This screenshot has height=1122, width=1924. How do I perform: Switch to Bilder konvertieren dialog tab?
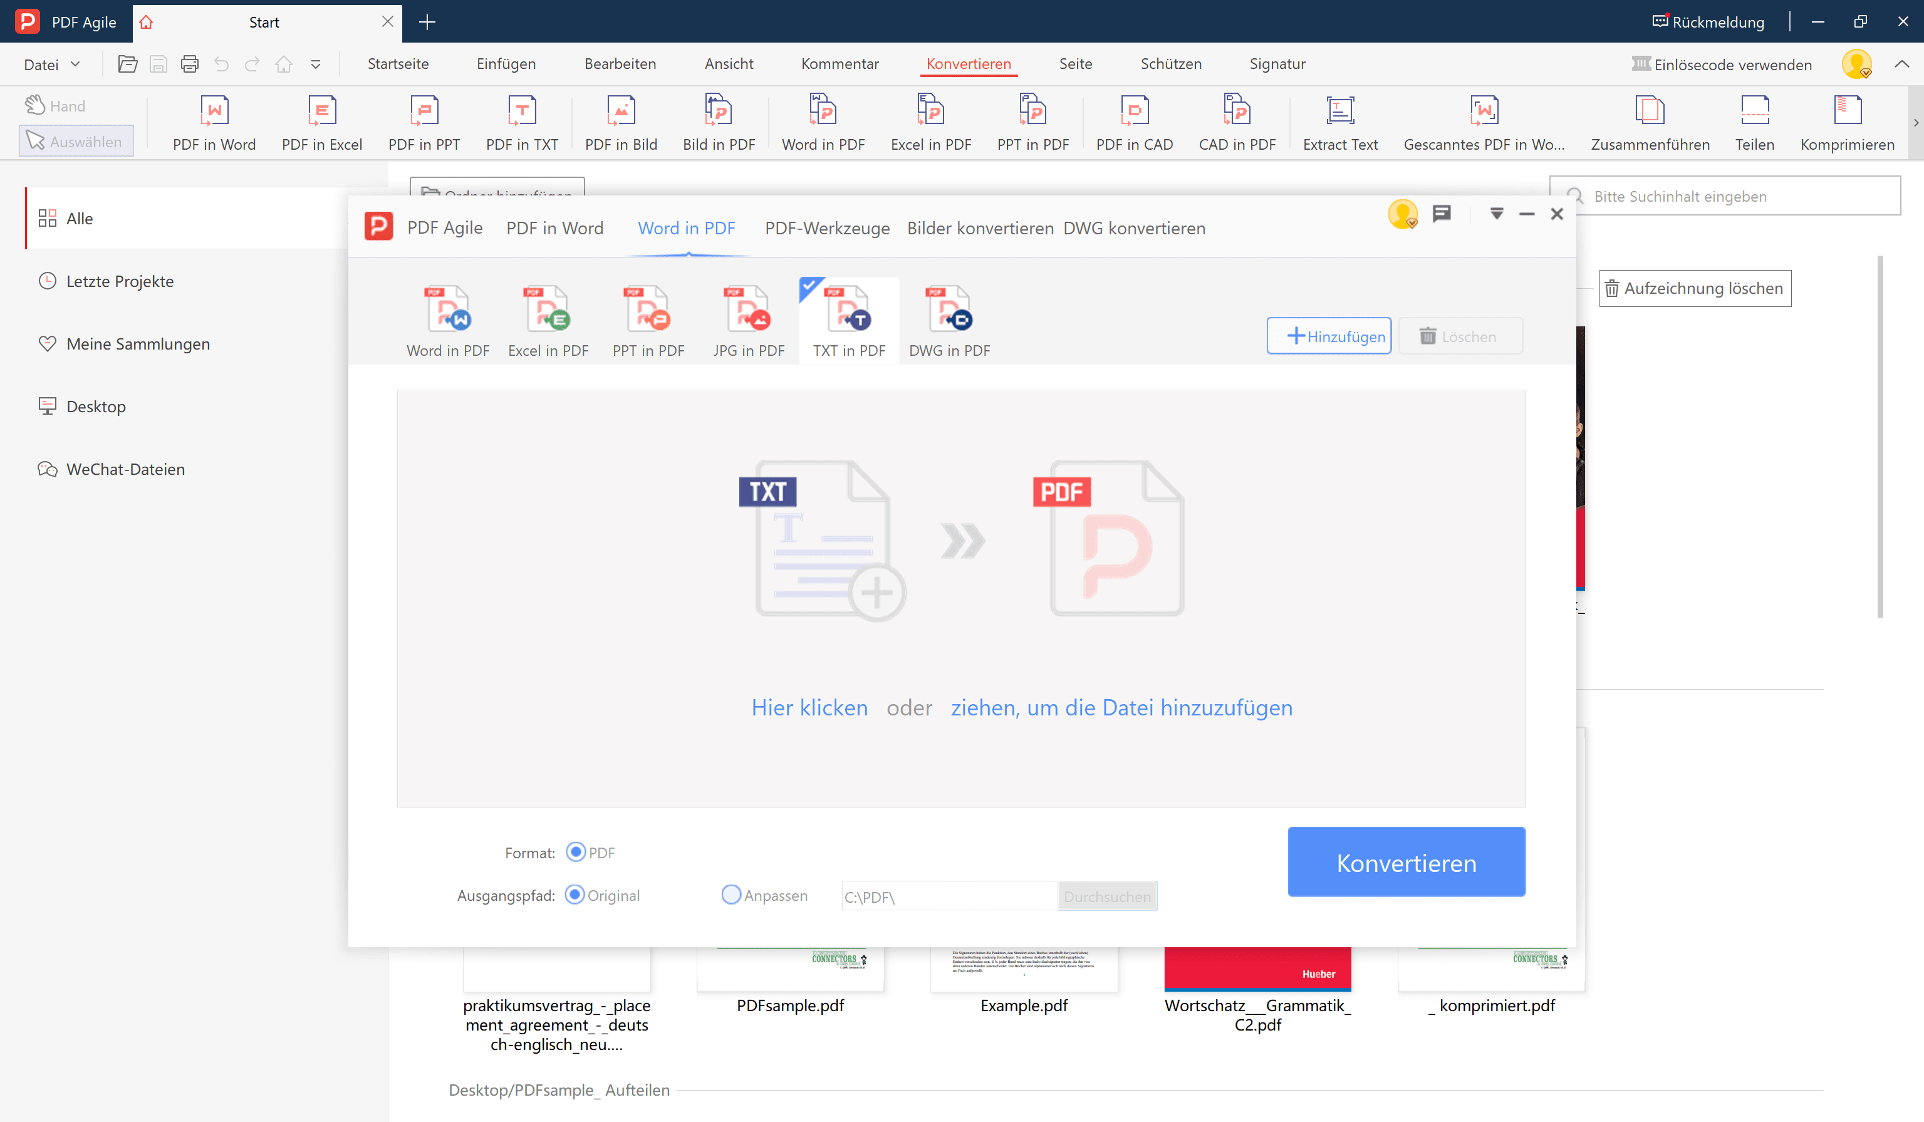coord(980,228)
